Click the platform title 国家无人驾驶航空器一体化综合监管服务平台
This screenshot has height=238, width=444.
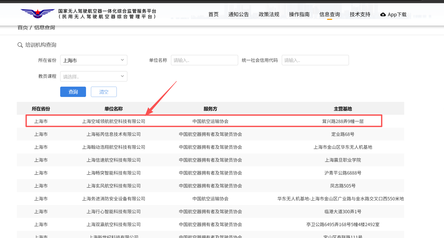coord(107,11)
